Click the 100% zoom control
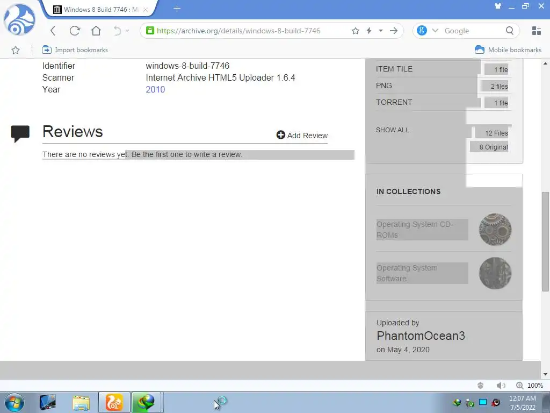 click(x=530, y=386)
